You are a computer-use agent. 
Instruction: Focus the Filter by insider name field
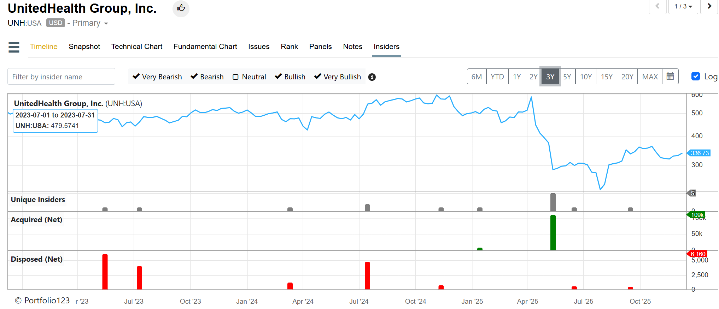[x=61, y=77]
